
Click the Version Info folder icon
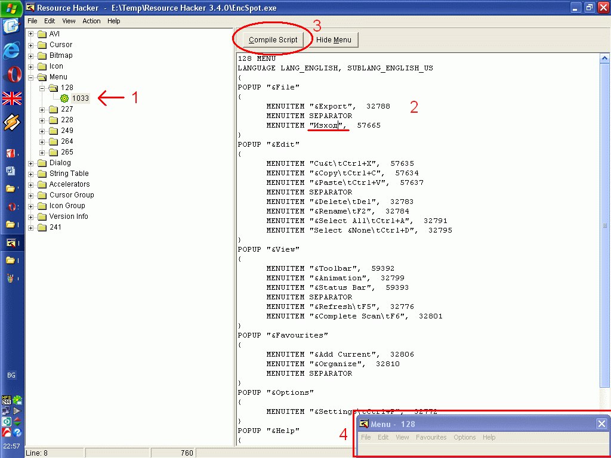tap(42, 216)
